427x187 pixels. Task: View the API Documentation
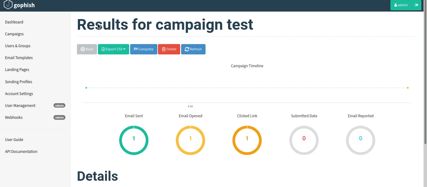click(21, 151)
